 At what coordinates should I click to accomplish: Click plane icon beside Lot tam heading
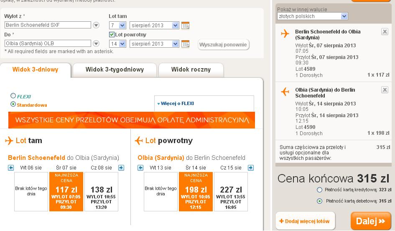[9, 141]
